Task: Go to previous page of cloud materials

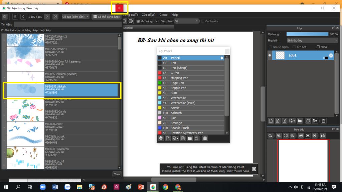Action: click(x=23, y=17)
